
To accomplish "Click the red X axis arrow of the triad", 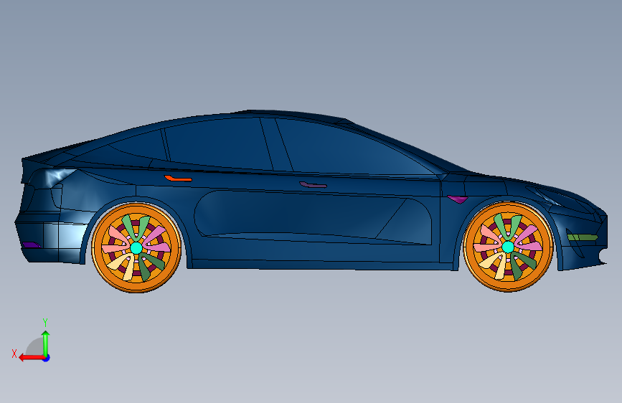I will point(31,358).
